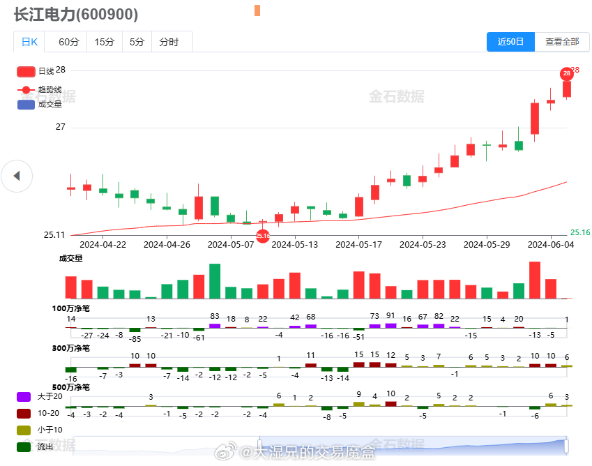Toggle the 10-20 dark red legend
The height and width of the screenshot is (466, 592).
[38, 413]
